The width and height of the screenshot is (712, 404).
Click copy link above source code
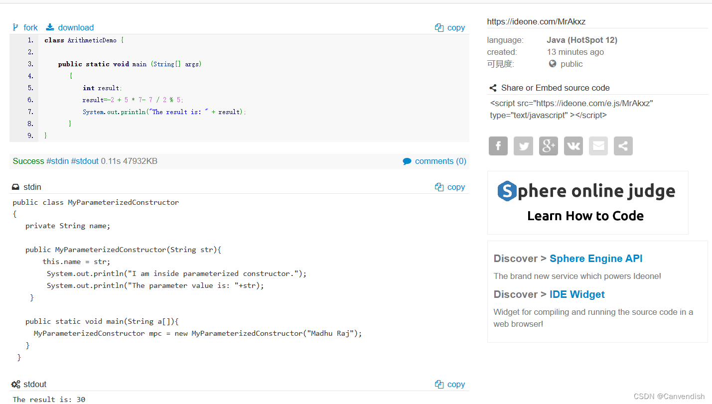pyautogui.click(x=456, y=28)
